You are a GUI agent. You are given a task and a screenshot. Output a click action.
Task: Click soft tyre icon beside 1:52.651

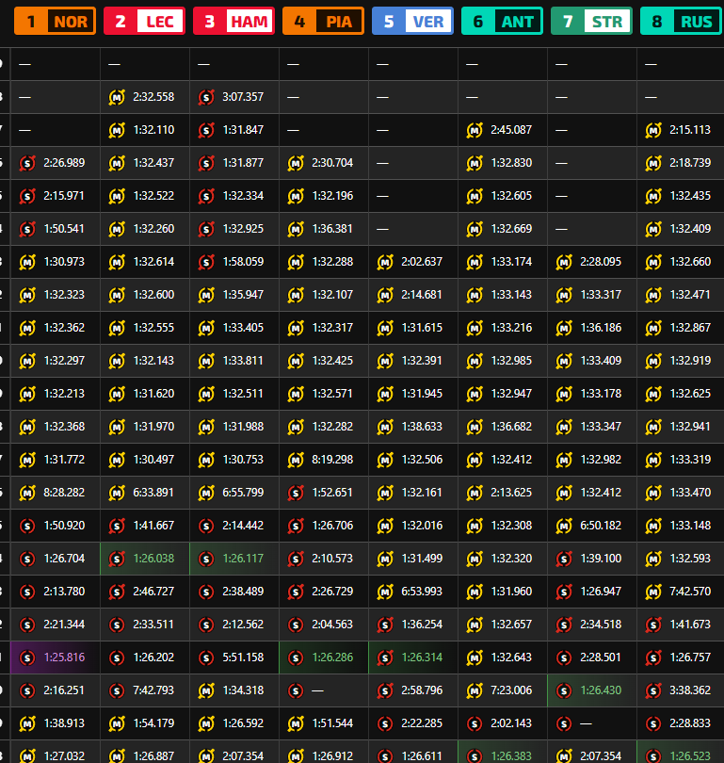click(x=296, y=493)
